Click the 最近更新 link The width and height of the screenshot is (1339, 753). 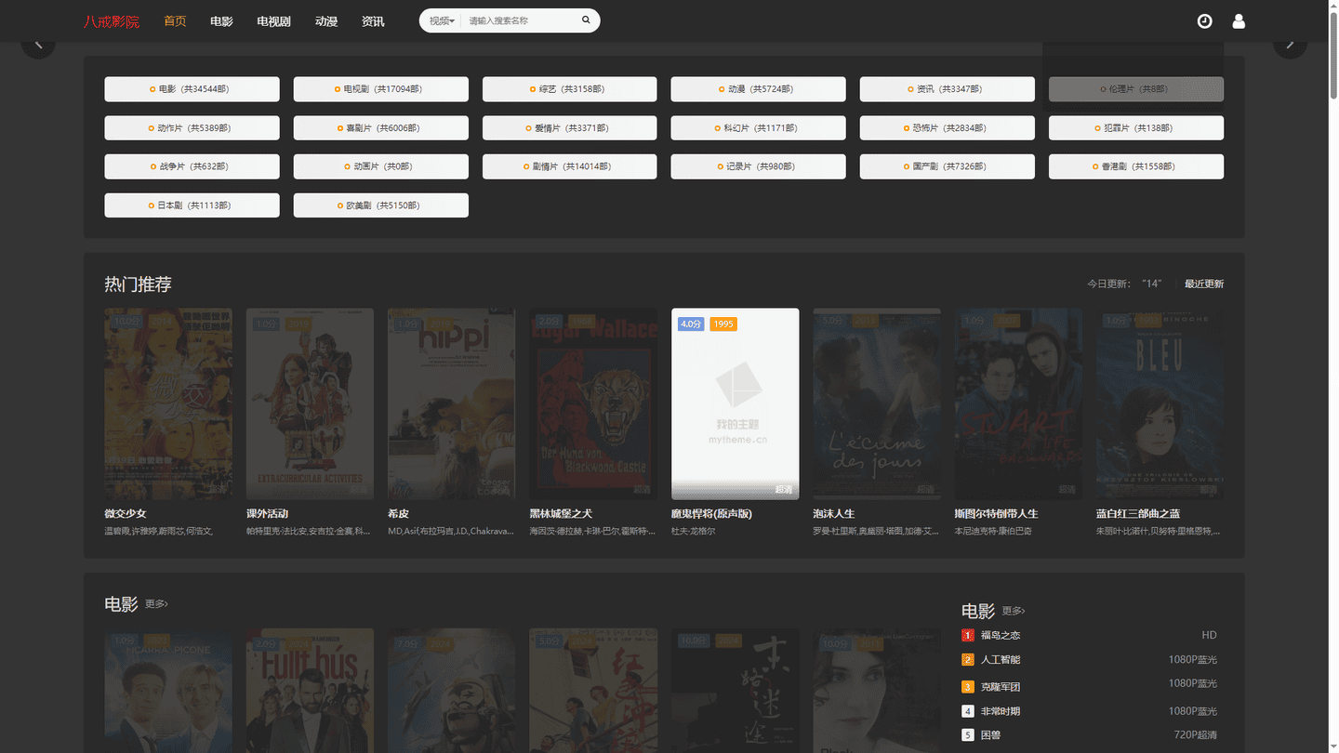pyautogui.click(x=1204, y=284)
